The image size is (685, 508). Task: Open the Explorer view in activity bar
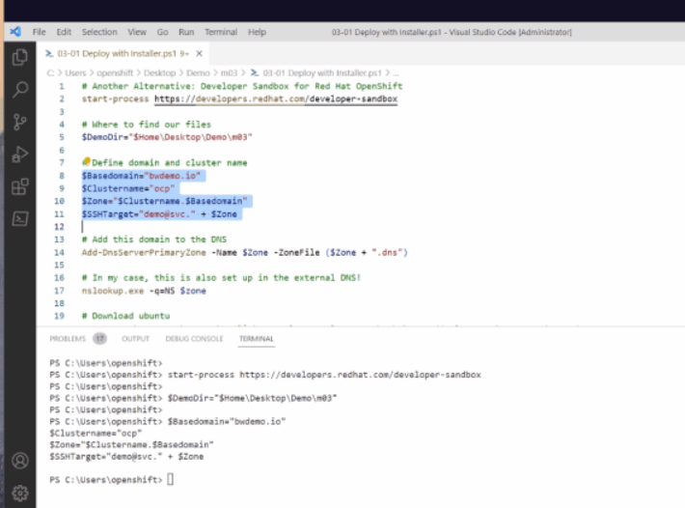click(19, 57)
